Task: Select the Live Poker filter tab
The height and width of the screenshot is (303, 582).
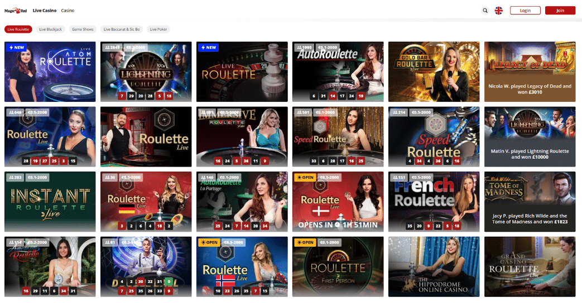Action: (158, 30)
